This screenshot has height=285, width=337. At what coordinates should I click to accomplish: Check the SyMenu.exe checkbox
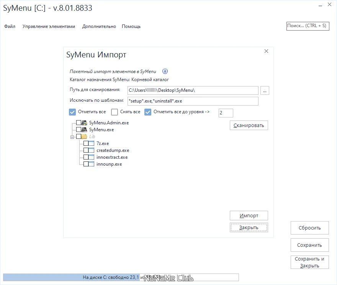[79, 130]
